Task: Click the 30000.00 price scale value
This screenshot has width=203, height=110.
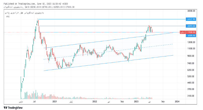Action: [191, 11]
